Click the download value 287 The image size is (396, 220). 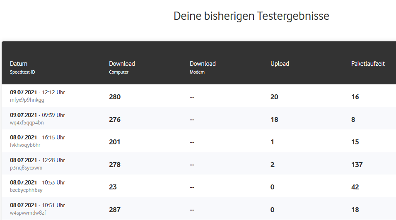pos(115,210)
